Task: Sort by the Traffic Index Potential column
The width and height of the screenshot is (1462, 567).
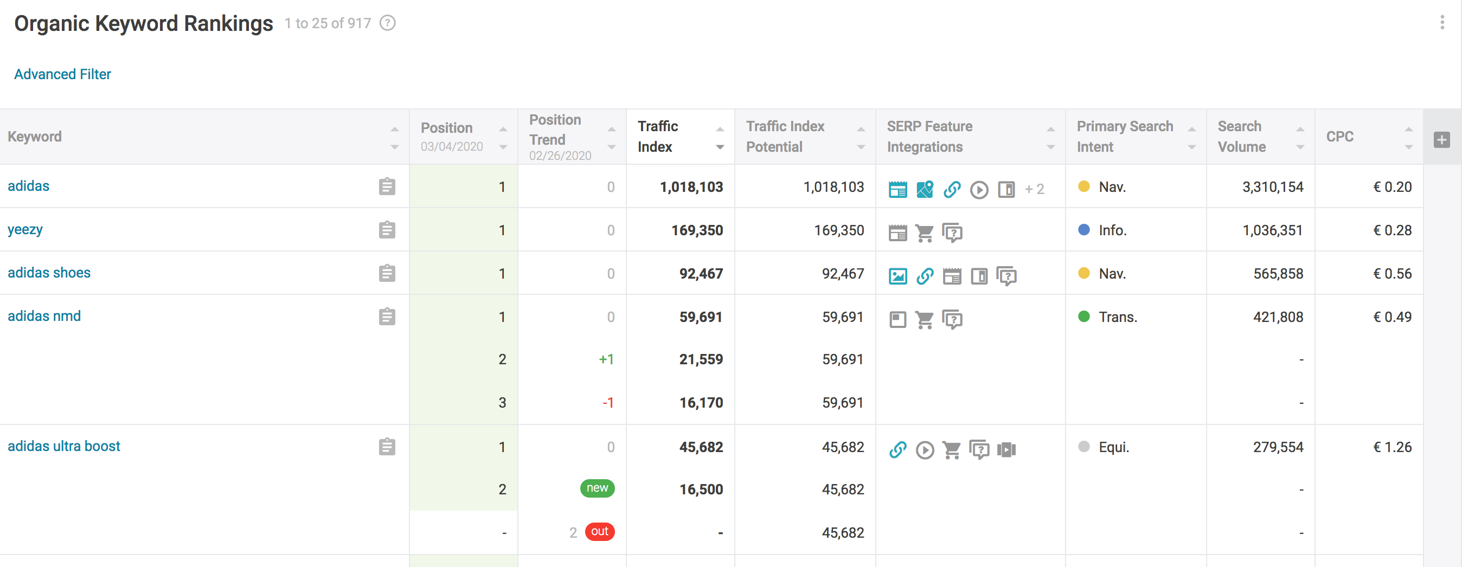Action: tap(861, 138)
